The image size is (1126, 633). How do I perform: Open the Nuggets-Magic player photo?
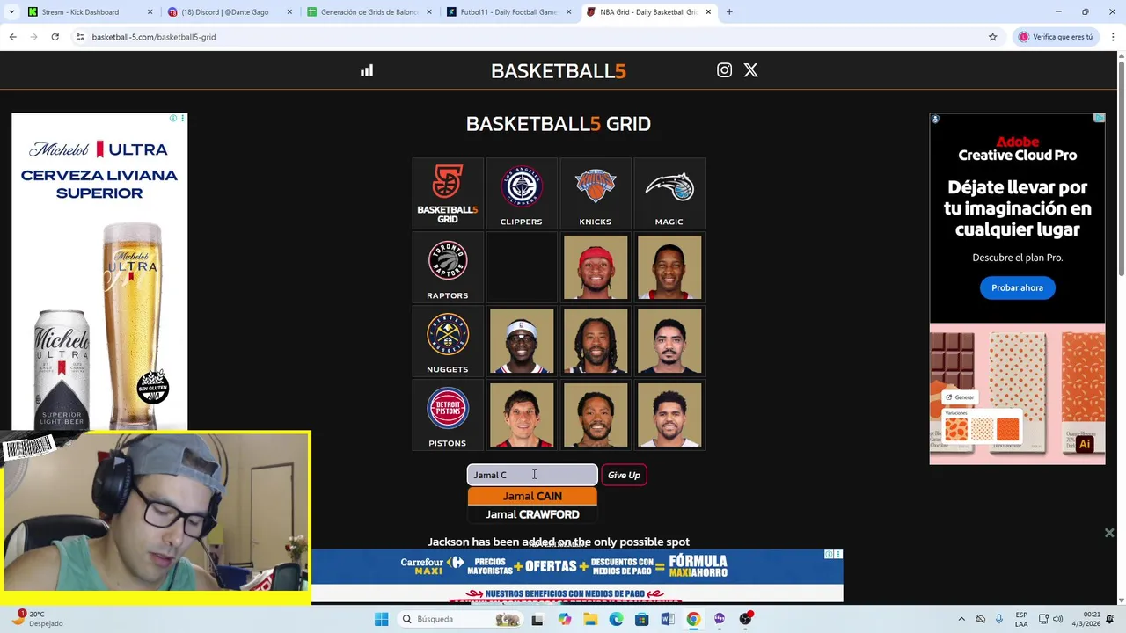tap(669, 342)
